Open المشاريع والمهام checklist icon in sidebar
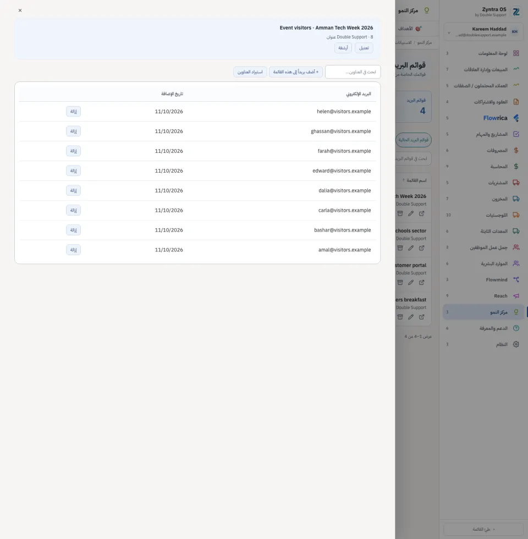Viewport: 528px width, 539px height. coord(516,134)
